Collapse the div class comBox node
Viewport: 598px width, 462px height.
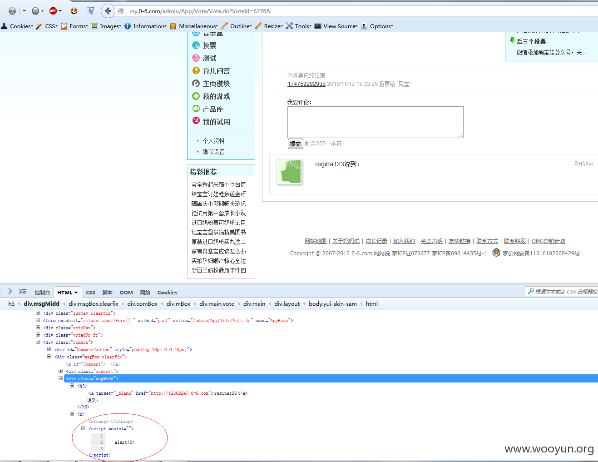tap(38, 342)
